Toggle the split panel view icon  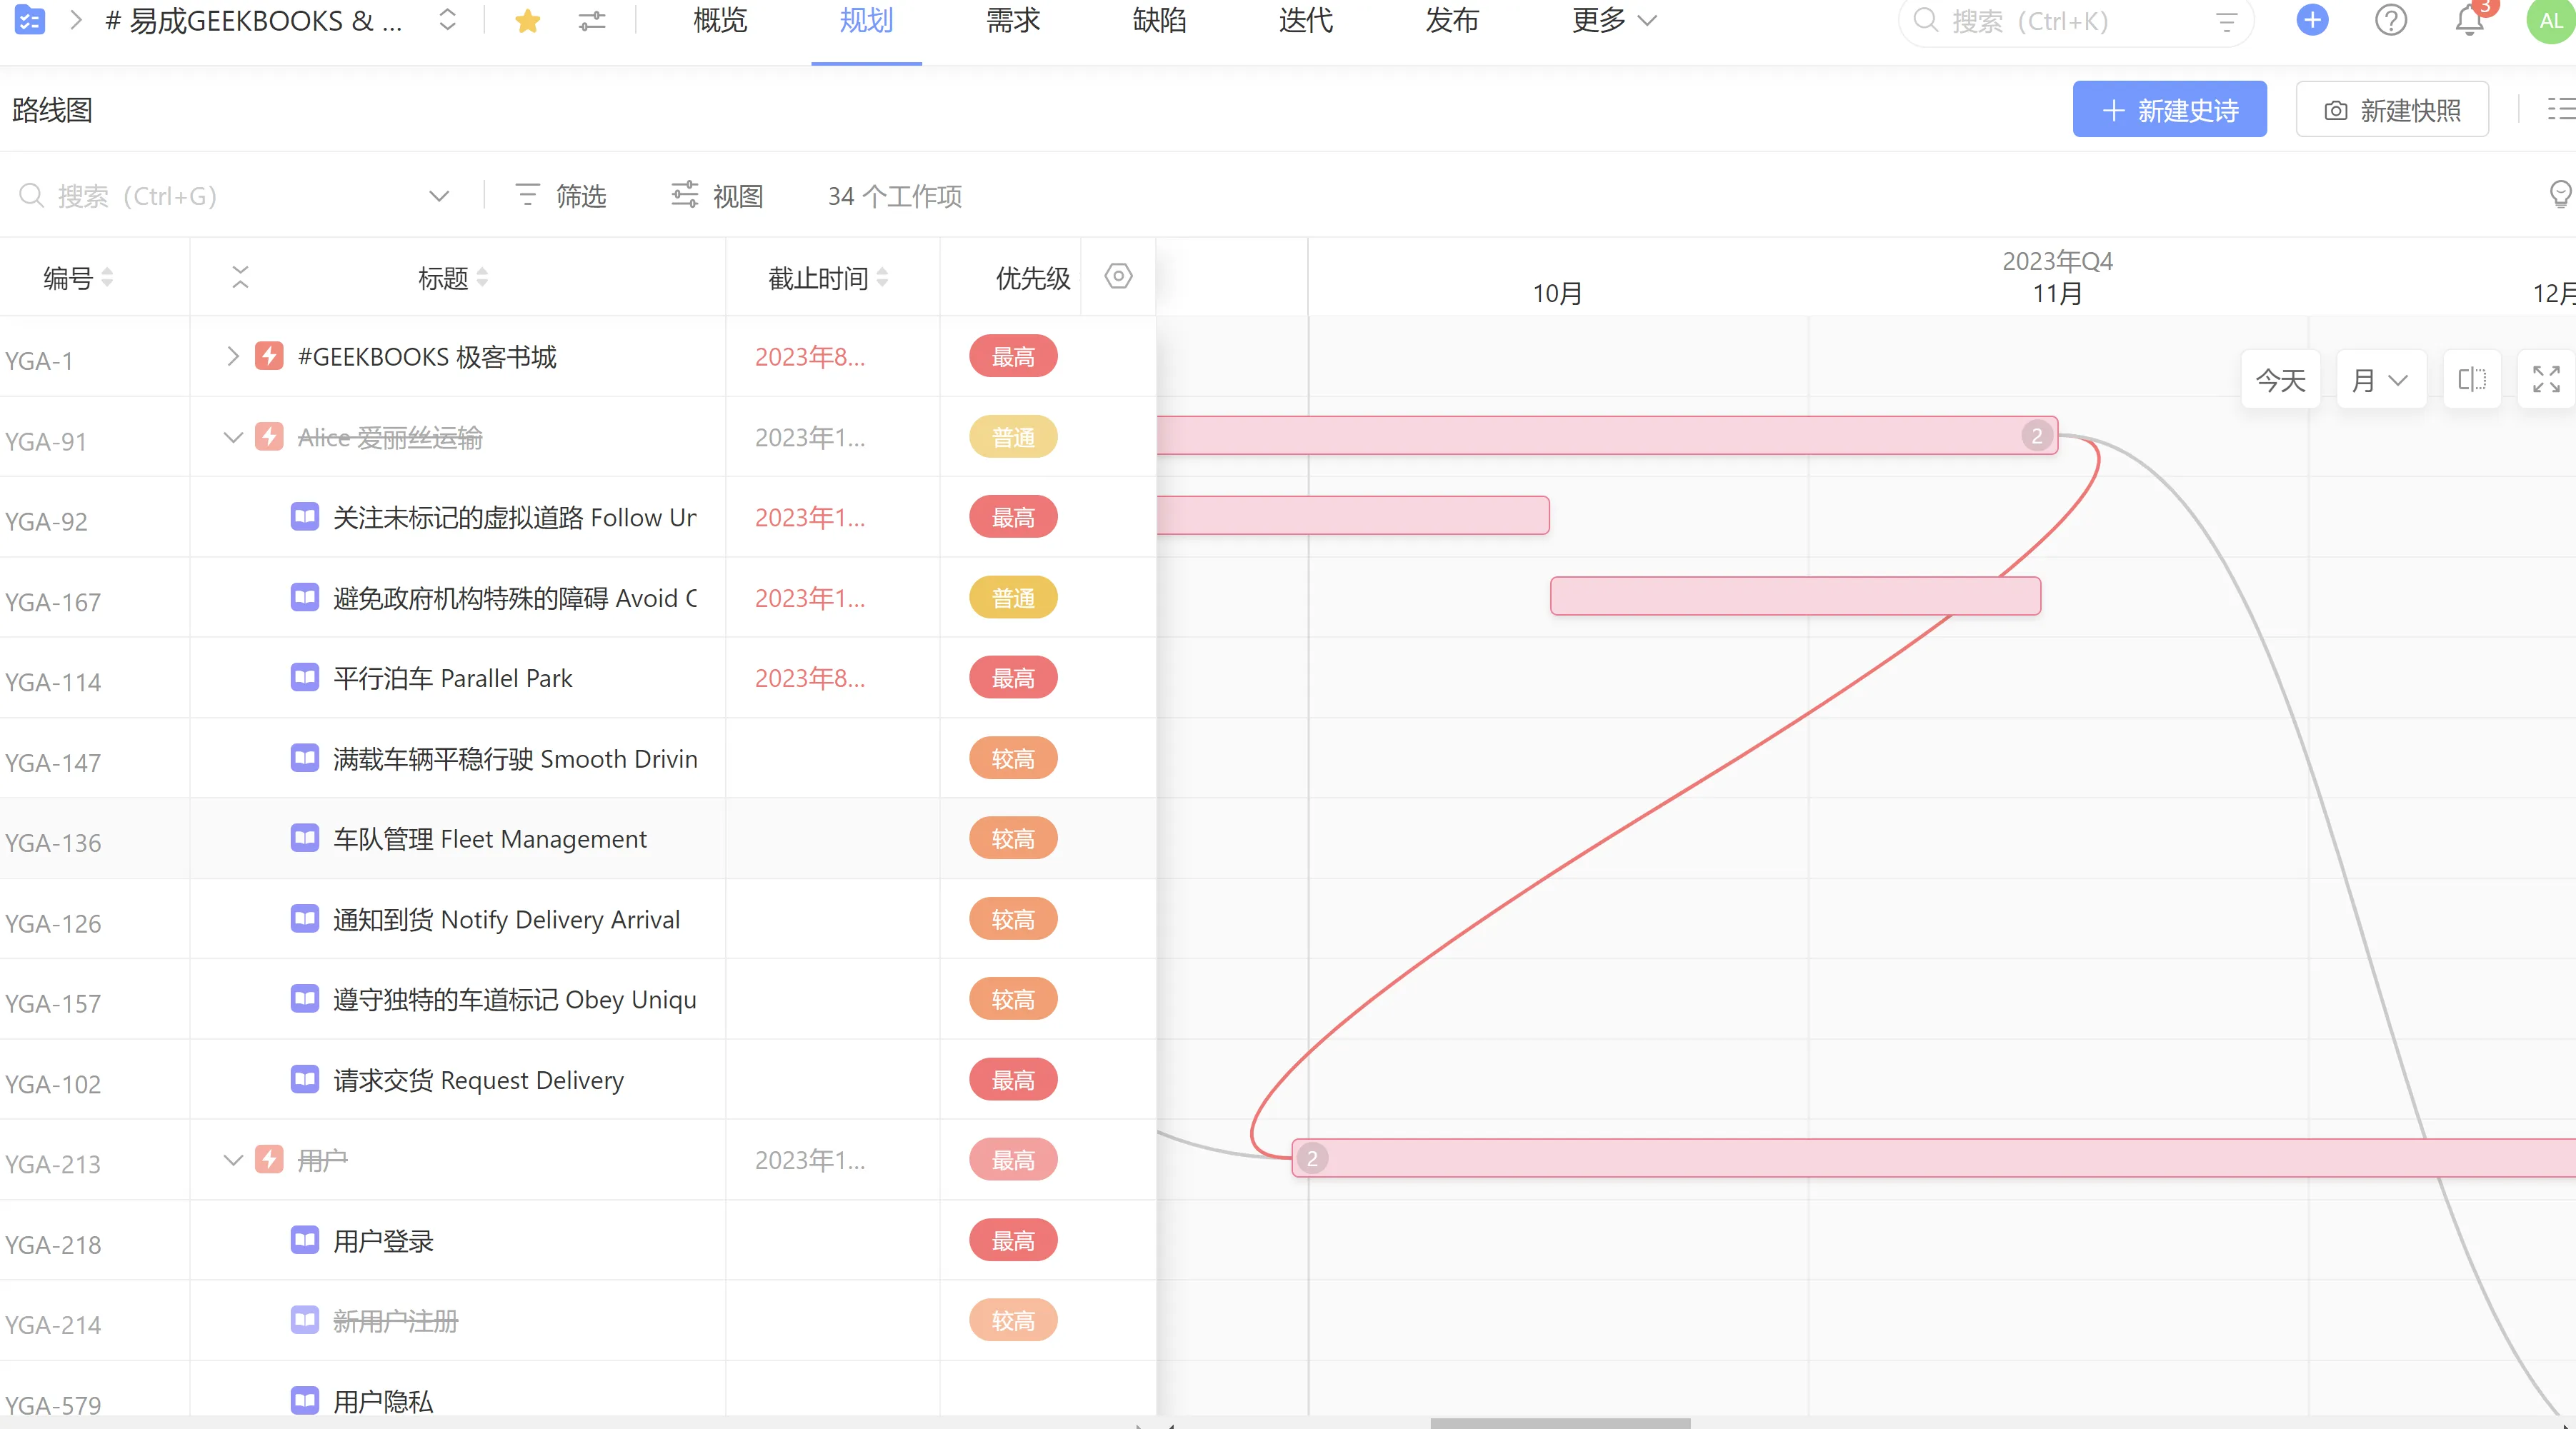pos(2471,379)
